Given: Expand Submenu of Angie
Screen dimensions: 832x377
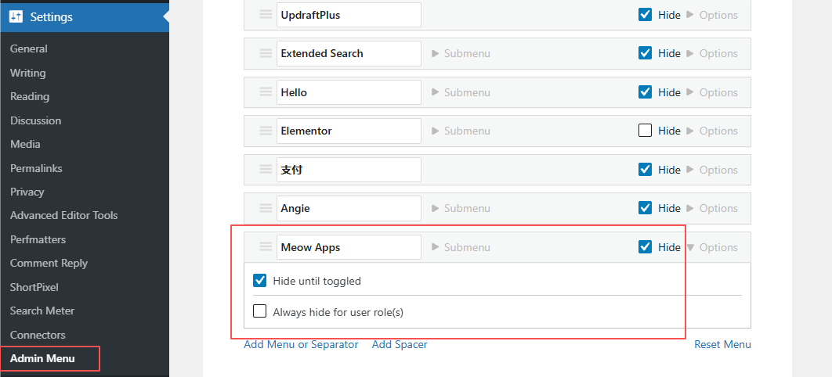Looking at the screenshot, I should 461,208.
